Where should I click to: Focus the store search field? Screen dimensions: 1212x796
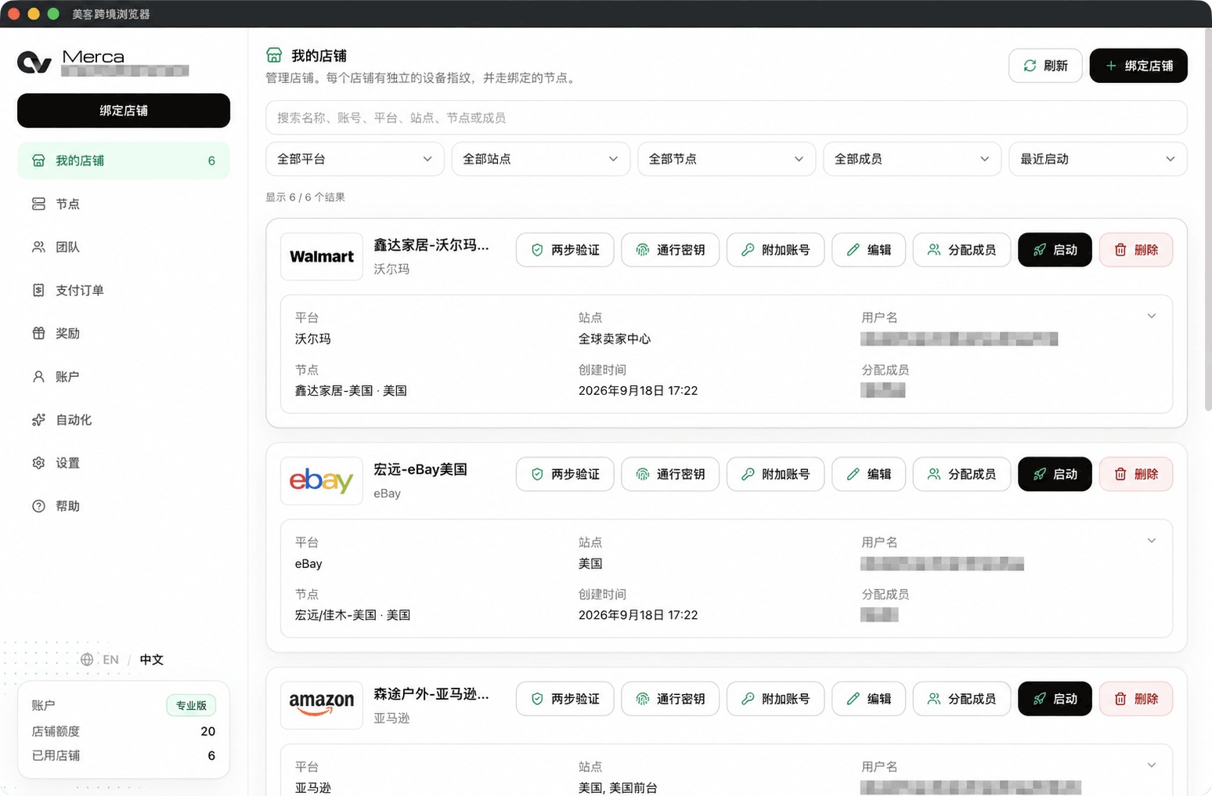point(727,118)
